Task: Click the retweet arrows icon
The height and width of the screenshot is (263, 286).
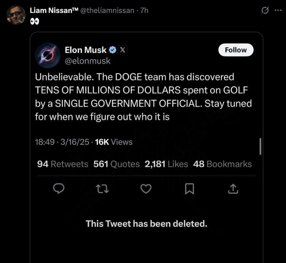Action: pyautogui.click(x=102, y=189)
